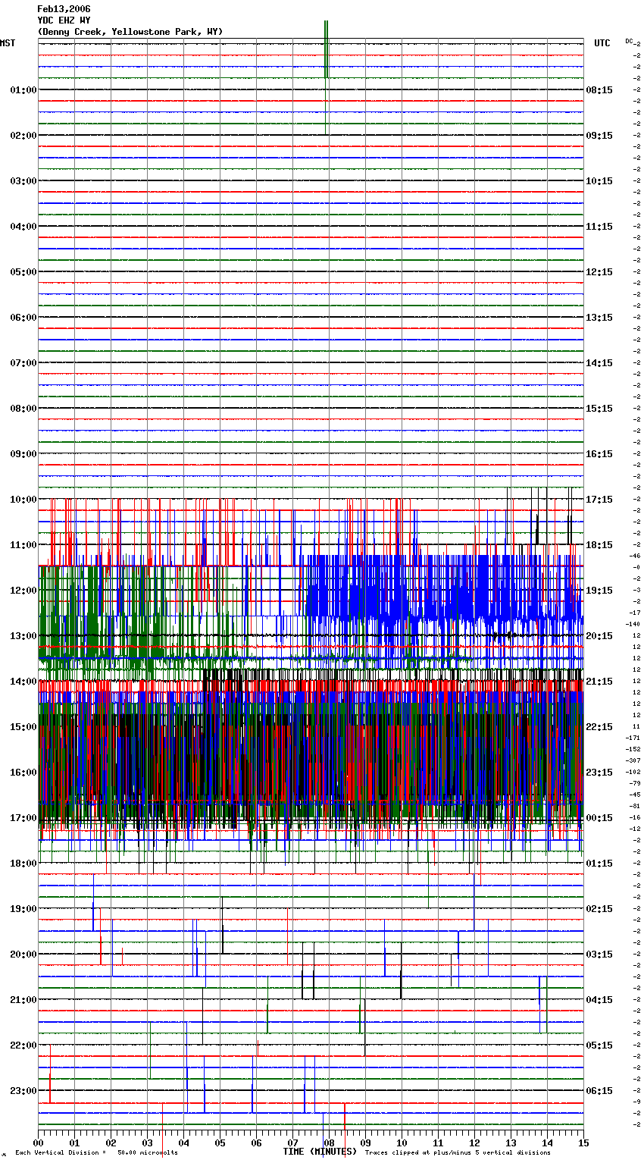Select the DC offset value '-81'
Viewport: 644px width, 1163px height.
(635, 806)
